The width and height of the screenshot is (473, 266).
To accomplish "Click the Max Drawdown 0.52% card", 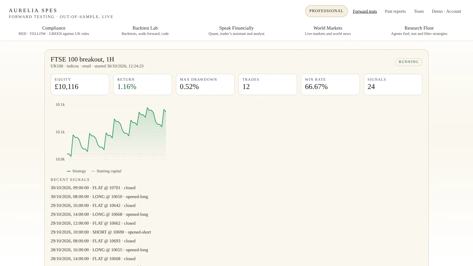I will tap(205, 84).
